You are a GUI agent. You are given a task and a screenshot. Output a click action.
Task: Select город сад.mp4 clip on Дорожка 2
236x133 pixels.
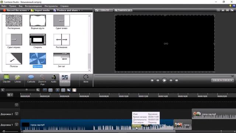coord(214,114)
